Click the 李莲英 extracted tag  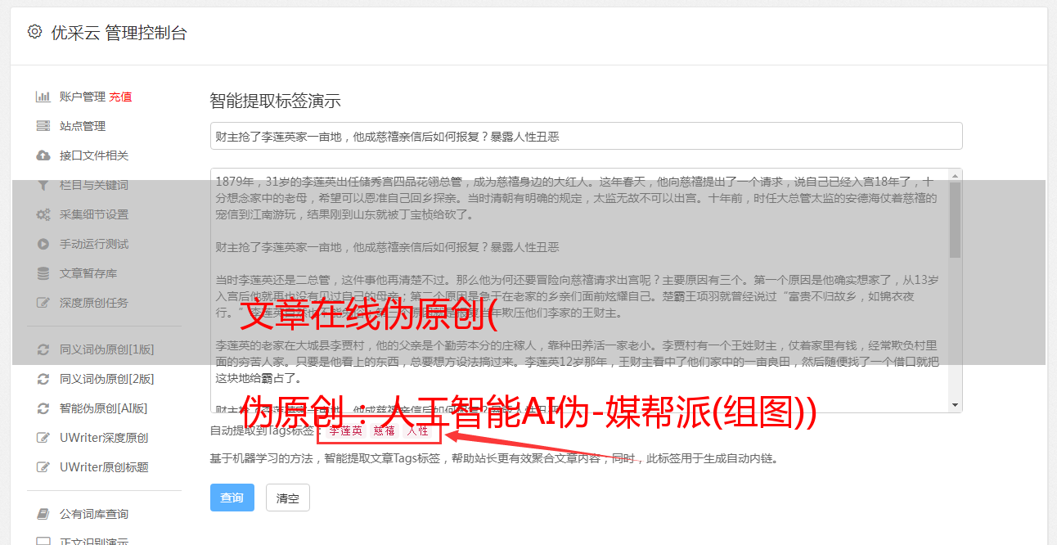[344, 430]
